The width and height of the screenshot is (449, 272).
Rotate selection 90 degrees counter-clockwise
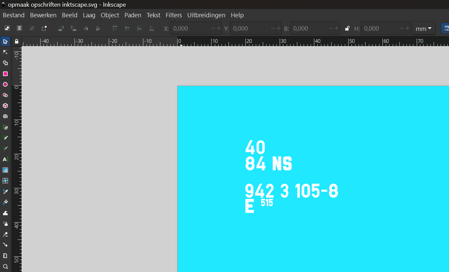click(x=61, y=28)
